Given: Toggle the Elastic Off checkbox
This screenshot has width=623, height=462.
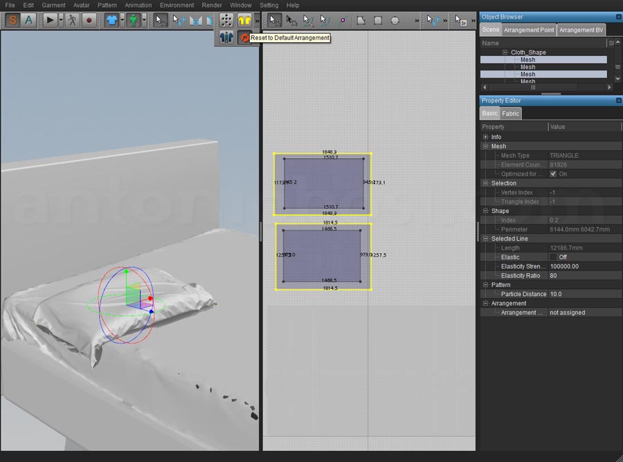Looking at the screenshot, I should pos(553,257).
